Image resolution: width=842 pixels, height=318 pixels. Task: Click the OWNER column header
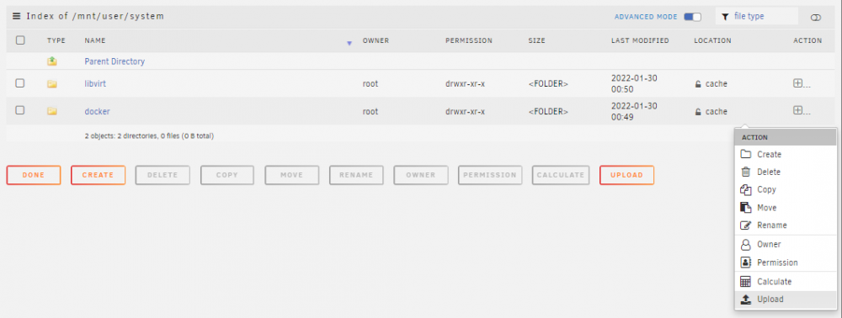[376, 40]
